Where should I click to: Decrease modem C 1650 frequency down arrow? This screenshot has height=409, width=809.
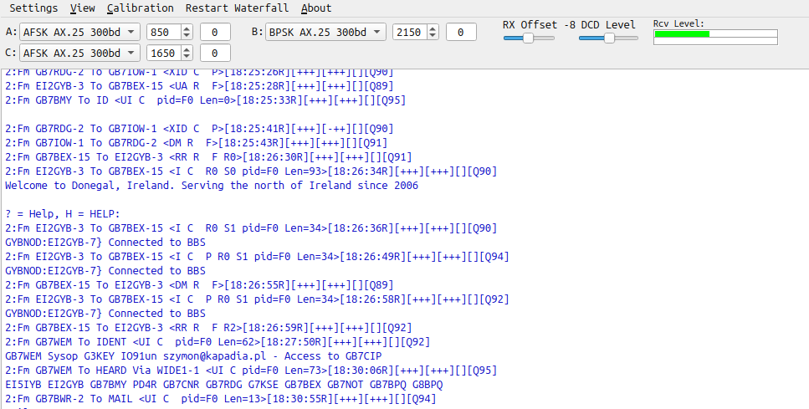click(186, 57)
